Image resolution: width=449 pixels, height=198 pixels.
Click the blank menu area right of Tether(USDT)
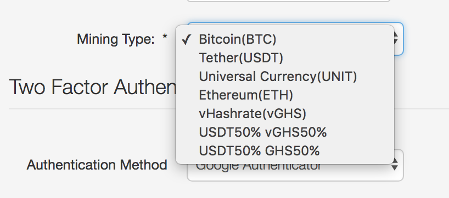(x=338, y=58)
